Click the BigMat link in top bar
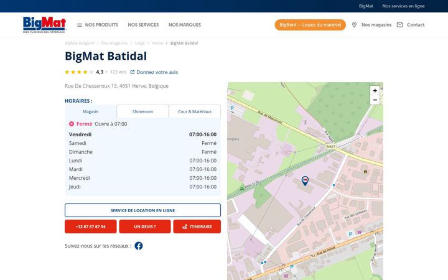Viewport: 448px width, 280px height. tap(366, 6)
